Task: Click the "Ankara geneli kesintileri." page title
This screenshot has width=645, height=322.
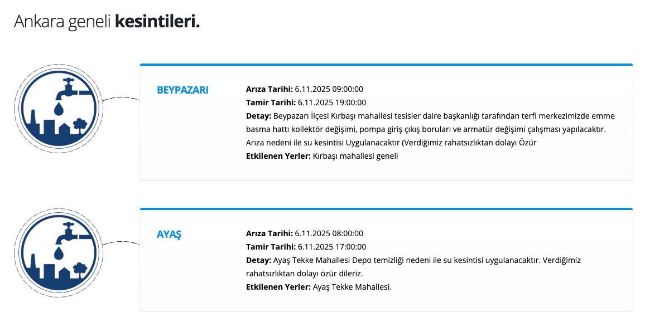Action: [x=107, y=22]
